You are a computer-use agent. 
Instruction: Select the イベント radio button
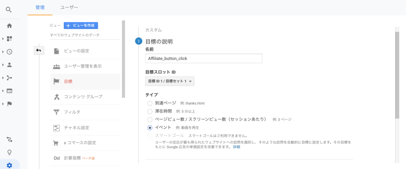click(150, 127)
